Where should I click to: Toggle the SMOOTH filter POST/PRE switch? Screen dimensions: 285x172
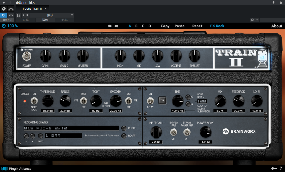[129, 100]
